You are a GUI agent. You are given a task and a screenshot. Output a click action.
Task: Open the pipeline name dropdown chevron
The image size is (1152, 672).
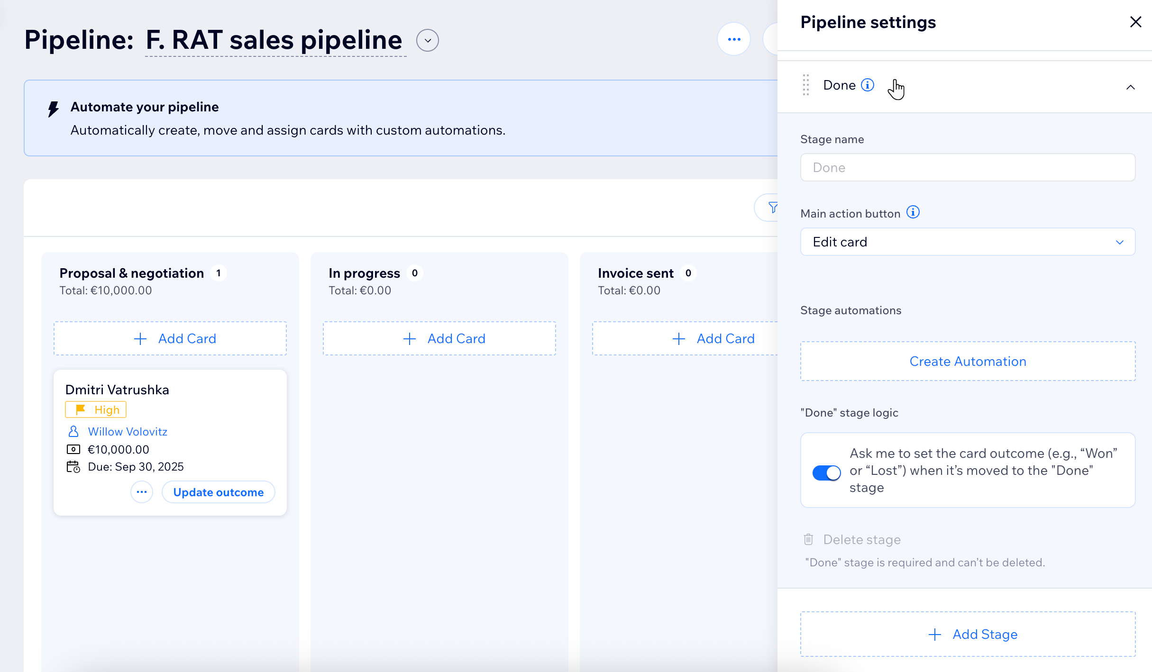pos(427,40)
